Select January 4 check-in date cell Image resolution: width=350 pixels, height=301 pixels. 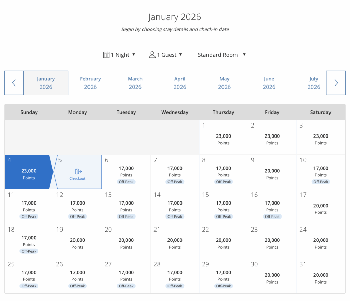[29, 172]
